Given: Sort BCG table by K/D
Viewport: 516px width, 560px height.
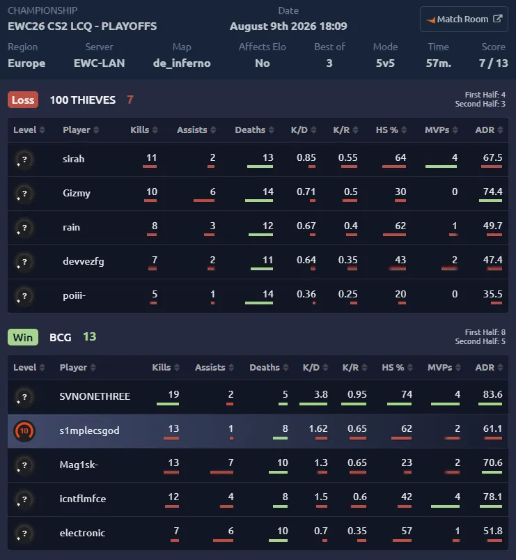Looking at the screenshot, I should coord(315,368).
